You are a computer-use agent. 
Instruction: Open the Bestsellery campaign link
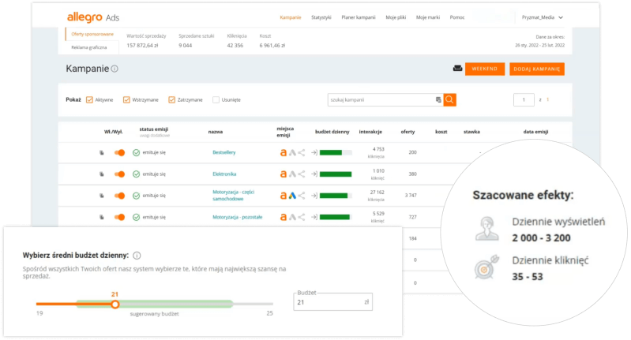pos(223,153)
